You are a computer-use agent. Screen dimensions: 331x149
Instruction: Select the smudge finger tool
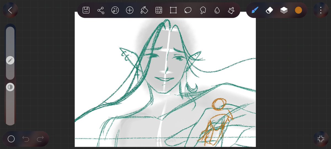[203, 10]
